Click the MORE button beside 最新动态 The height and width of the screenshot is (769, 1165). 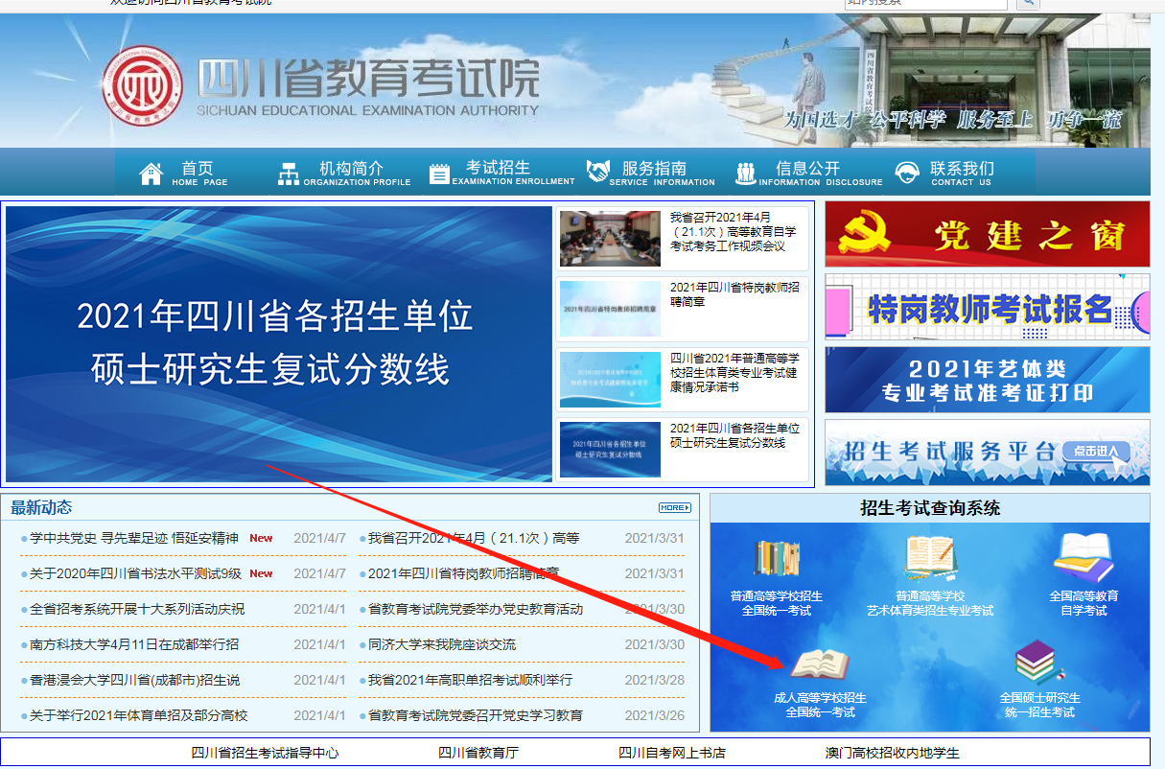pyautogui.click(x=674, y=507)
